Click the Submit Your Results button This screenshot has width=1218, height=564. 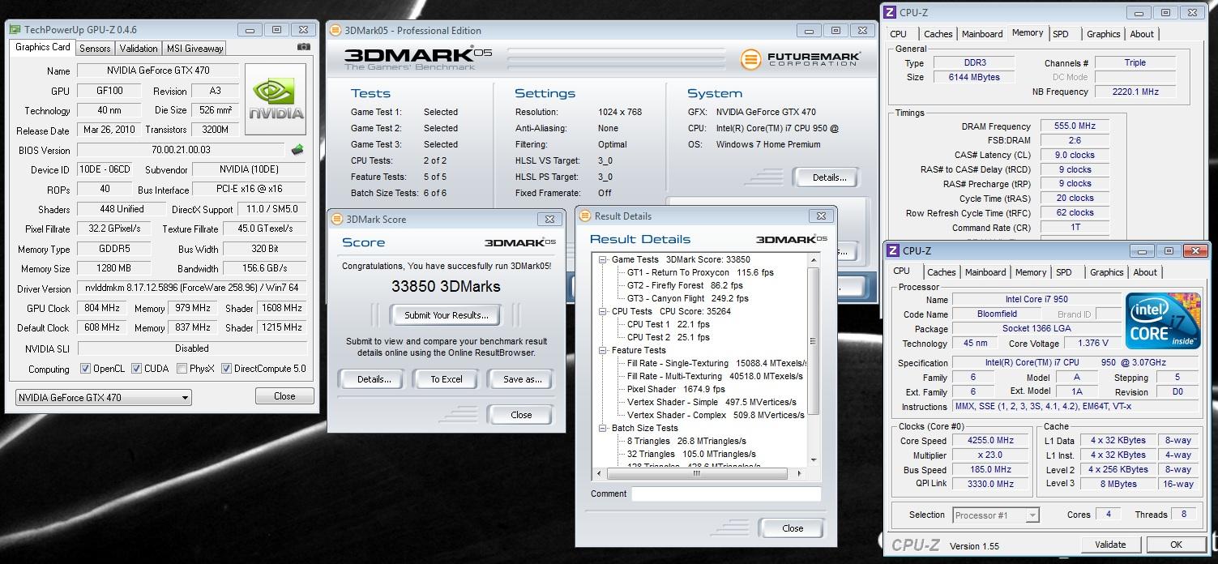[x=447, y=315]
